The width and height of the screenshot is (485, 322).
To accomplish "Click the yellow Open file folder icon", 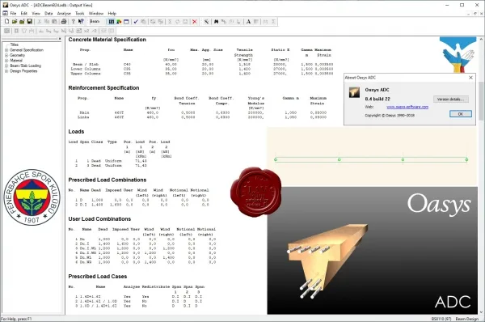I will (x=15, y=22).
